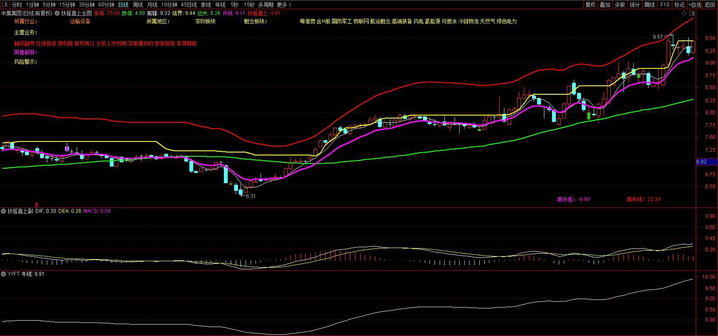
Task: Toggle the left sidebar panel icon
Action: tap(6, 5)
